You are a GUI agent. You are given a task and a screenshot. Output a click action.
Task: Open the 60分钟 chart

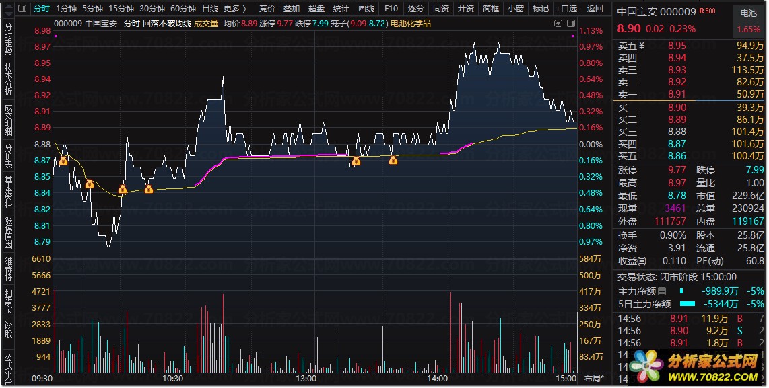(183, 8)
